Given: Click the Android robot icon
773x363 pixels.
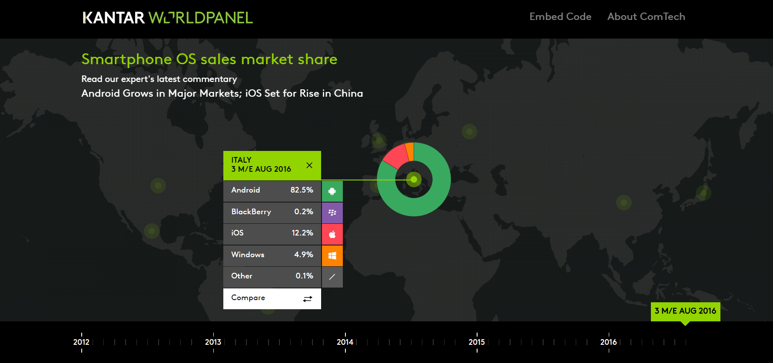Looking at the screenshot, I should [332, 191].
